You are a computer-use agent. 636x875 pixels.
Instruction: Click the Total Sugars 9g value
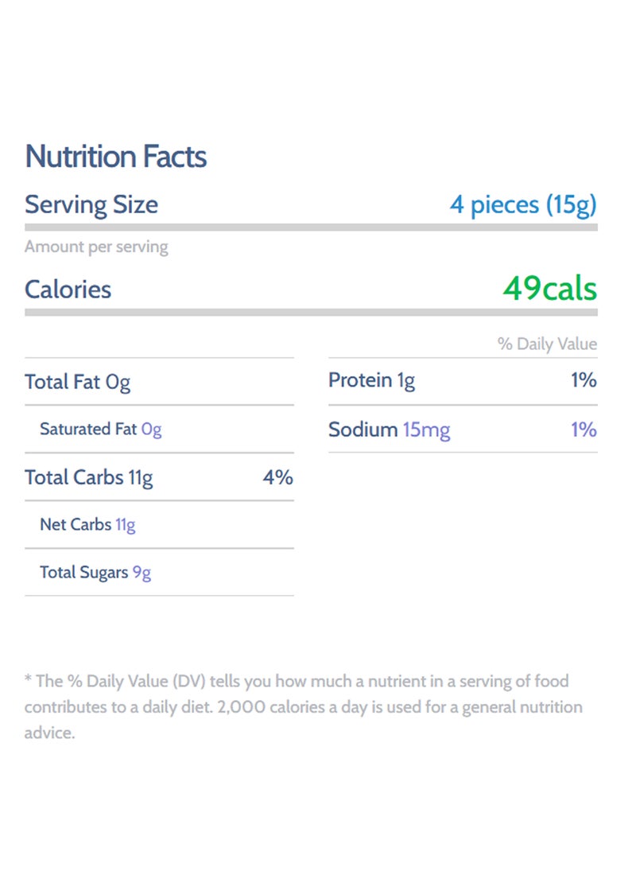point(142,573)
